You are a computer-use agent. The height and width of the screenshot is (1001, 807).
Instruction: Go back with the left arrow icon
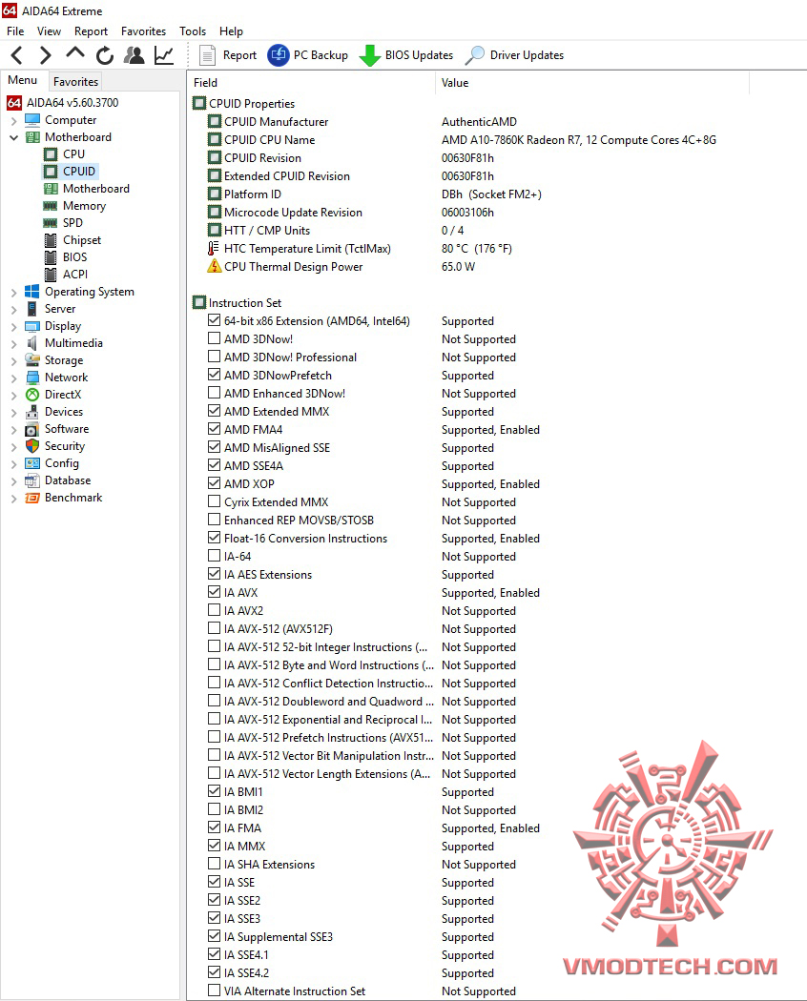point(17,55)
